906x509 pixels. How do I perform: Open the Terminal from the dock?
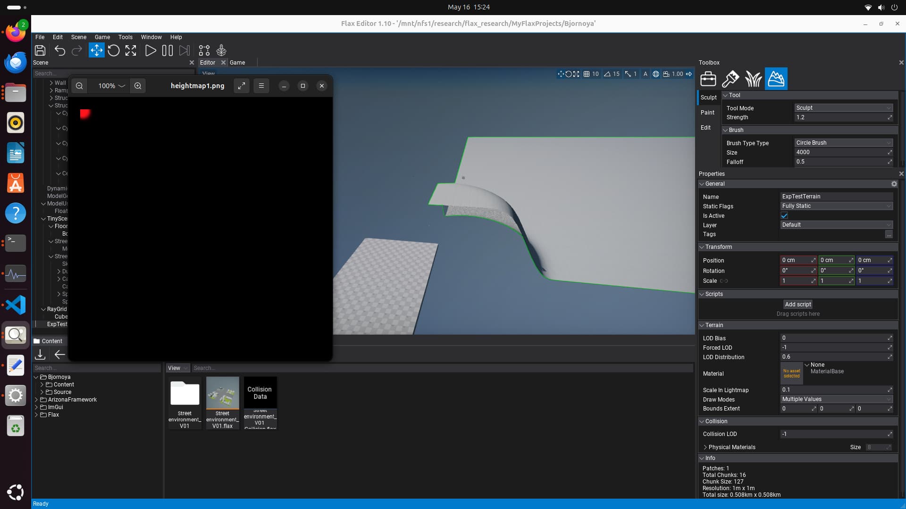tap(16, 243)
